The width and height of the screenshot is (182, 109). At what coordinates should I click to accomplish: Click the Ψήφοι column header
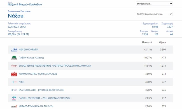pos(162,42)
